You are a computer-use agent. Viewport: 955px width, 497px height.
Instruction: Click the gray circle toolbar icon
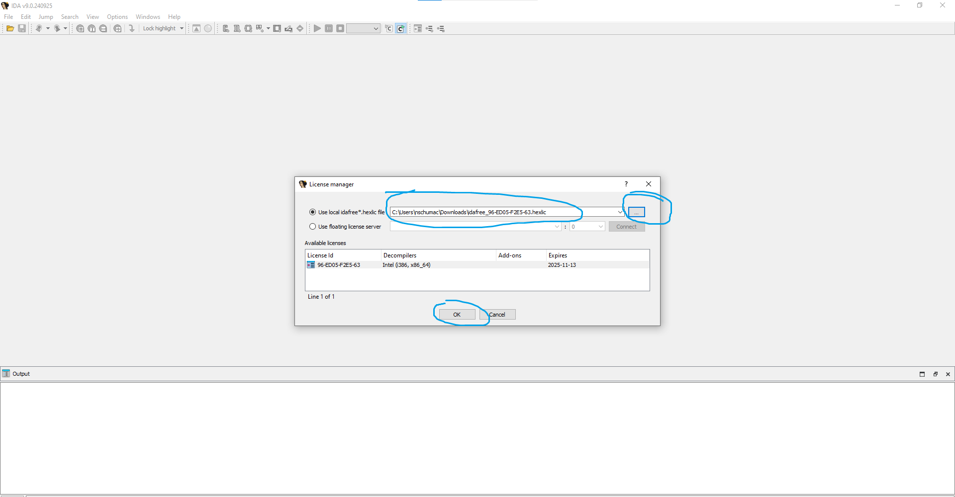pyautogui.click(x=208, y=28)
